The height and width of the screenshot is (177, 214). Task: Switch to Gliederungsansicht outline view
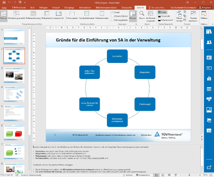(16, 18)
